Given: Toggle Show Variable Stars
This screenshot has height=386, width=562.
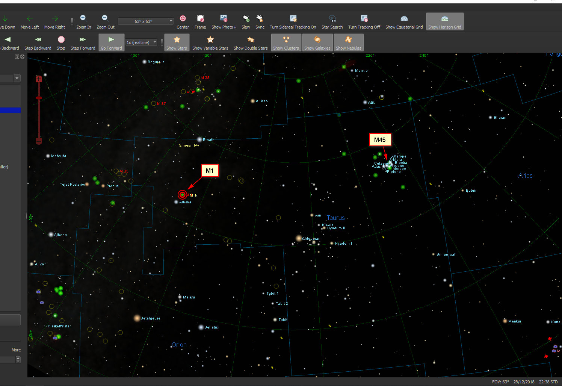Looking at the screenshot, I should pyautogui.click(x=210, y=42).
